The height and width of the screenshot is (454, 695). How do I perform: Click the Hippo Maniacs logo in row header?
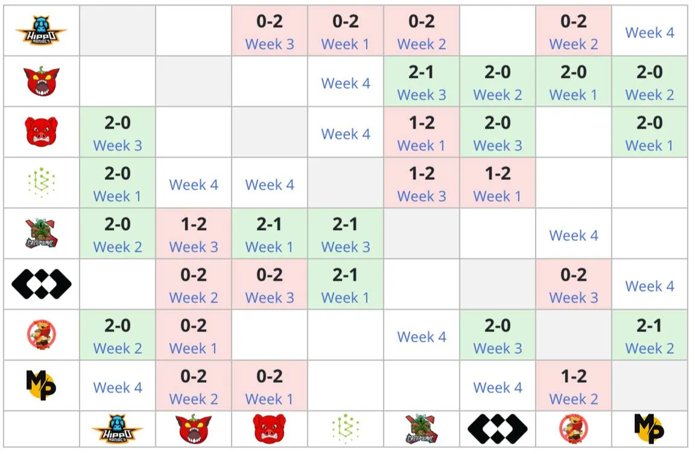point(41,31)
